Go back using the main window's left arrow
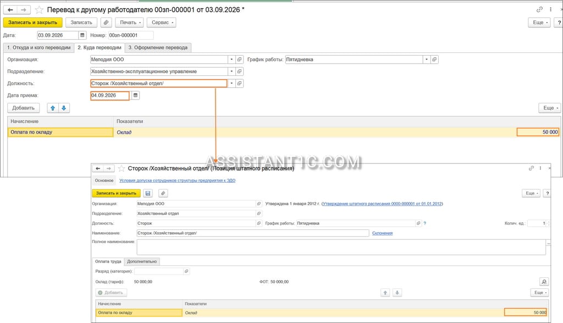The height and width of the screenshot is (323, 563). pyautogui.click(x=10, y=10)
